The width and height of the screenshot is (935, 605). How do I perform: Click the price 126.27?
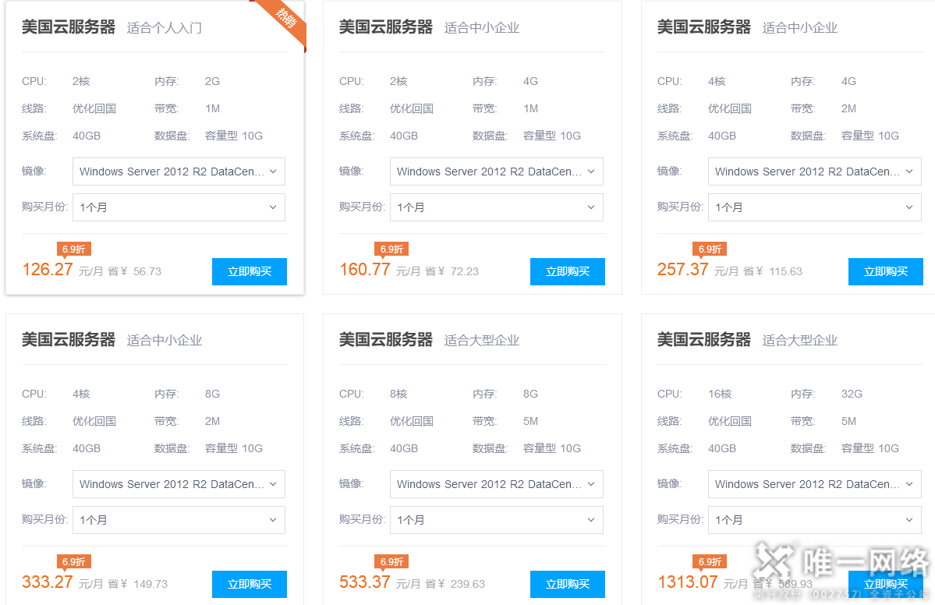coord(48,270)
